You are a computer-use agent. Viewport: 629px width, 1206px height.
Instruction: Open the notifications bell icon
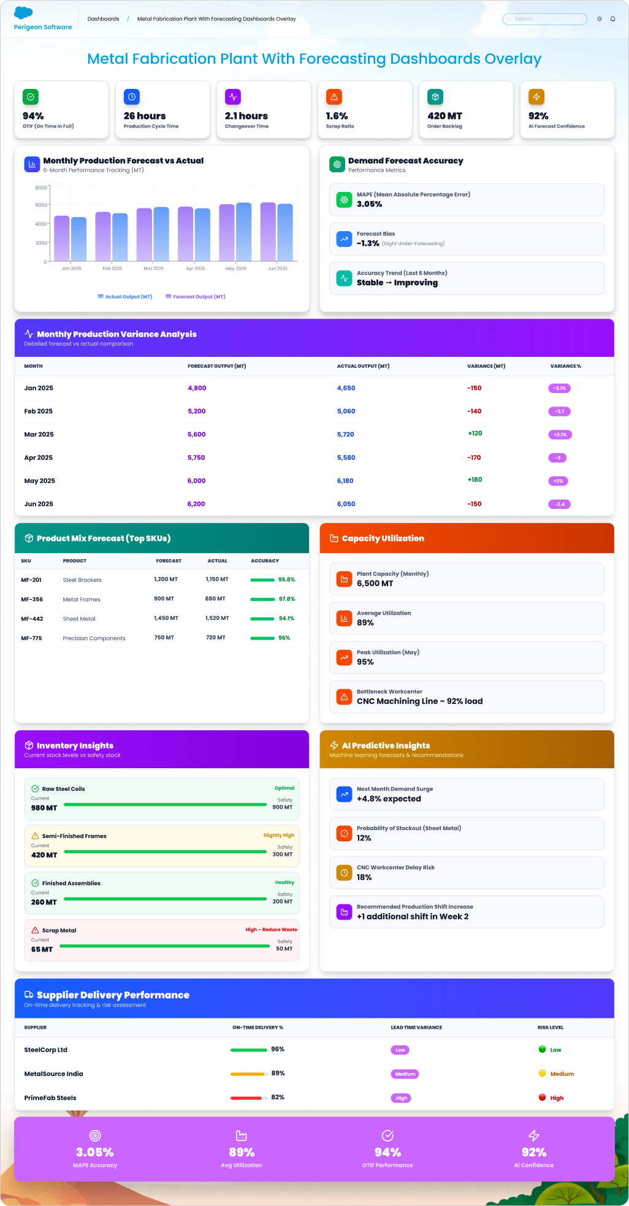click(x=612, y=19)
